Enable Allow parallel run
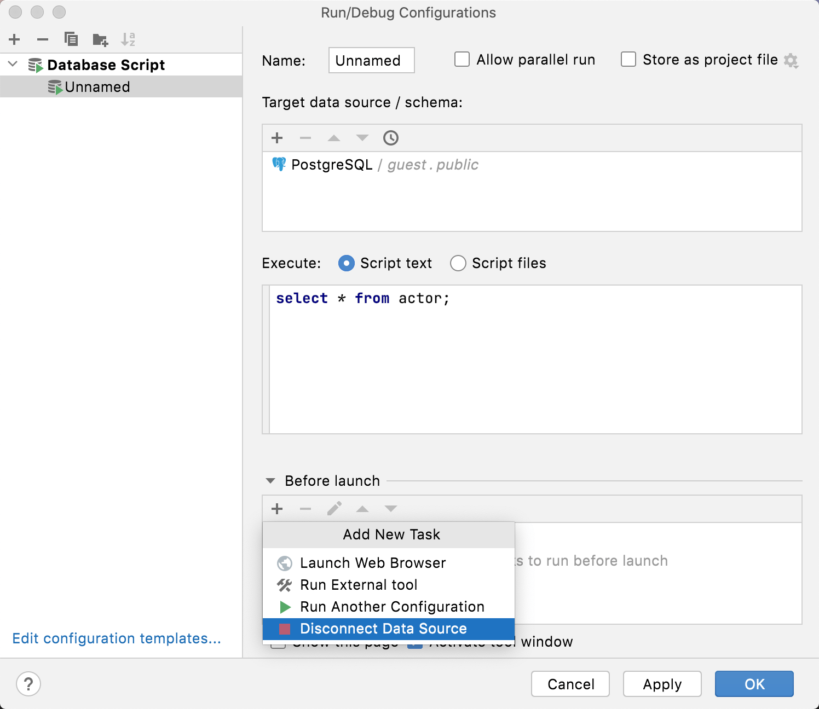Screen dimensions: 819x709 pos(462,59)
